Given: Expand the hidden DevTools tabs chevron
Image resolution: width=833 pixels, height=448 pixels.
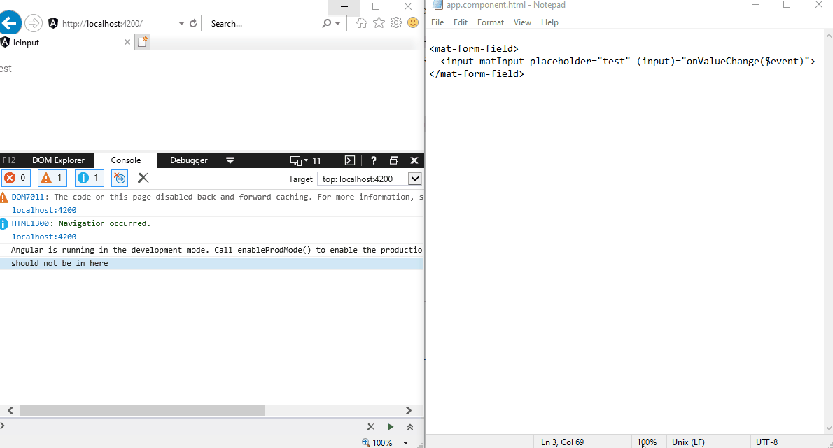Looking at the screenshot, I should pyautogui.click(x=230, y=160).
